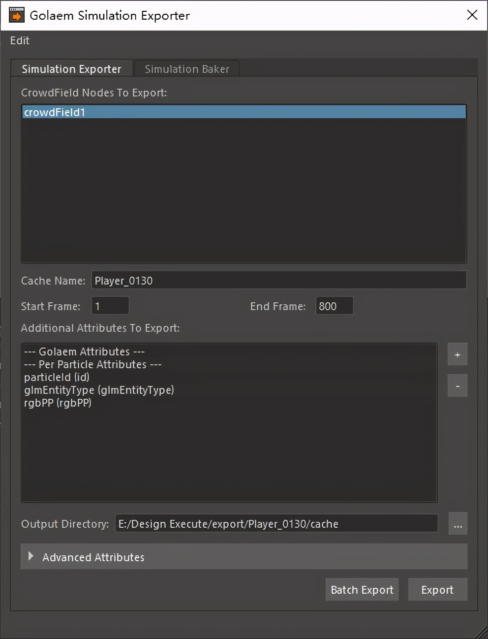488x639 pixels.
Task: Click the End Frame value field
Action: pos(334,306)
